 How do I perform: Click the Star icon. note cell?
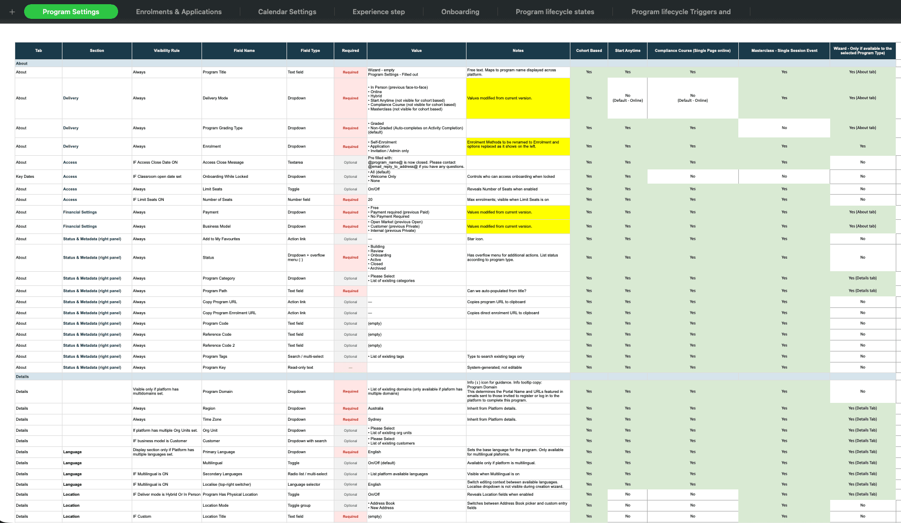(x=518, y=239)
